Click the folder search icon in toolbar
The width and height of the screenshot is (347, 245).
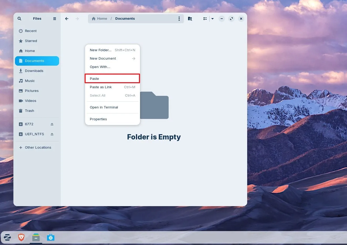pyautogui.click(x=190, y=18)
